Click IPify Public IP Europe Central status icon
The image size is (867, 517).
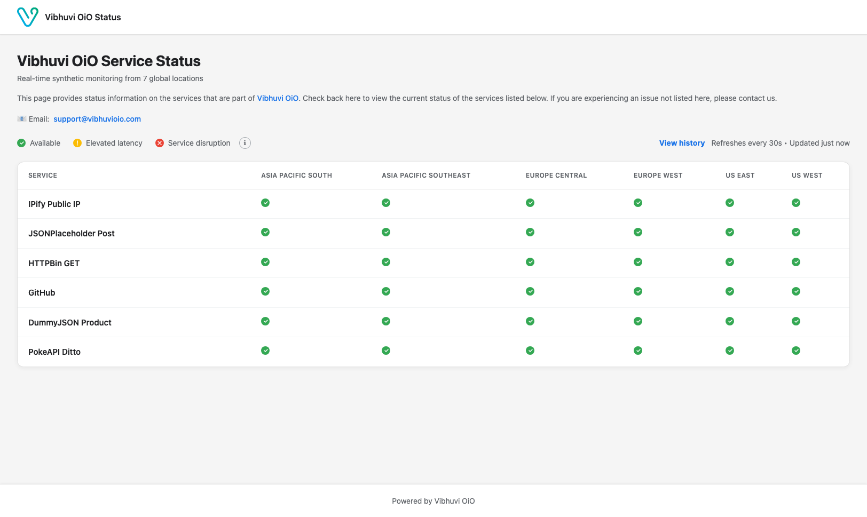click(x=530, y=203)
